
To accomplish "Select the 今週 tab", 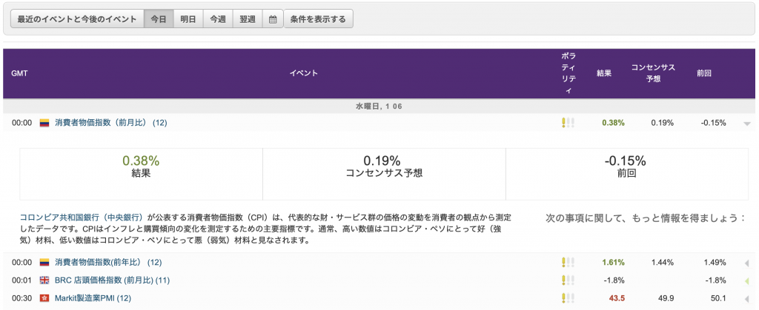I will (218, 20).
